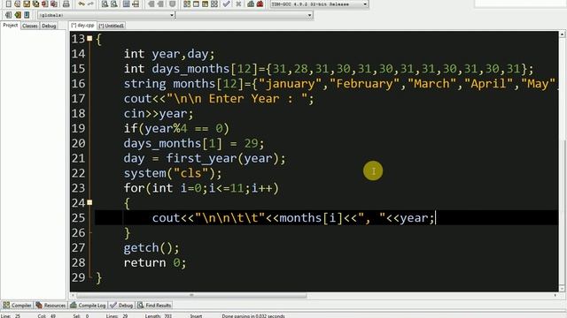This screenshot has height=318, width=567.
Task: Click on 'system("cls");' code line
Action: 173,173
